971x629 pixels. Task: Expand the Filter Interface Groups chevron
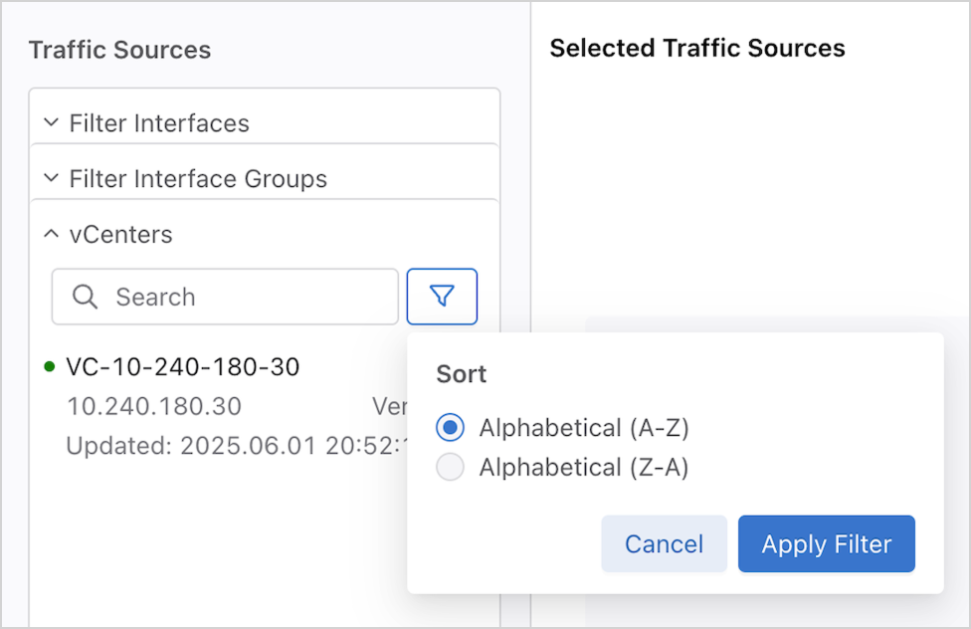pyautogui.click(x=52, y=179)
